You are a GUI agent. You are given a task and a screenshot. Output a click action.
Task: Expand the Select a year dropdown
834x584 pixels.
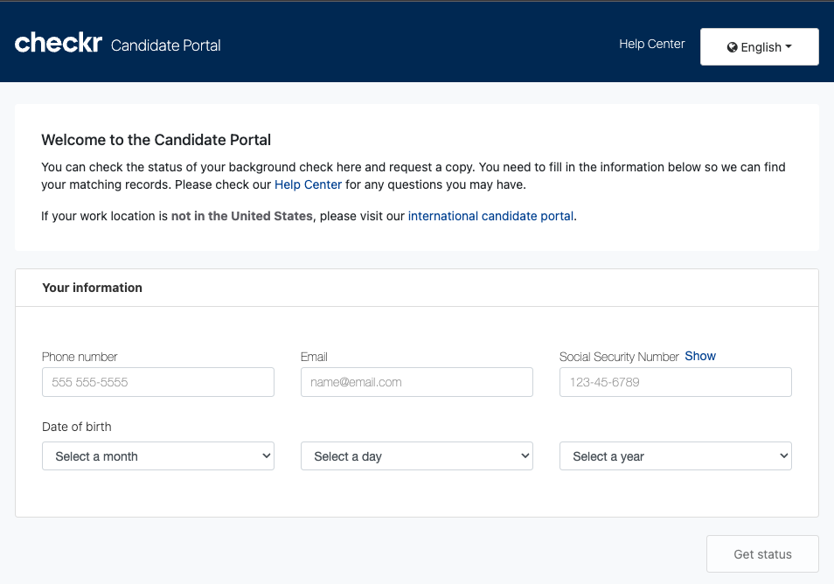click(675, 456)
